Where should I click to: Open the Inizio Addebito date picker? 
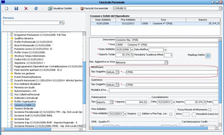pyautogui.click(x=132, y=50)
